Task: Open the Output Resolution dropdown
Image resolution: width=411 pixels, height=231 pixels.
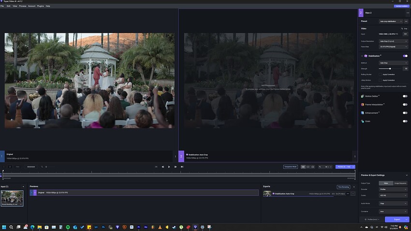Action: point(394,41)
